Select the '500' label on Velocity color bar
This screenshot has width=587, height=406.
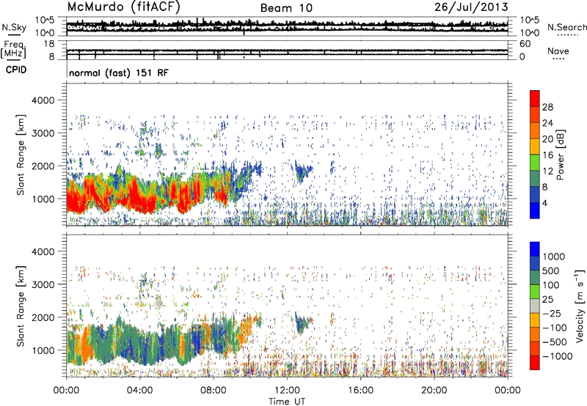click(550, 271)
